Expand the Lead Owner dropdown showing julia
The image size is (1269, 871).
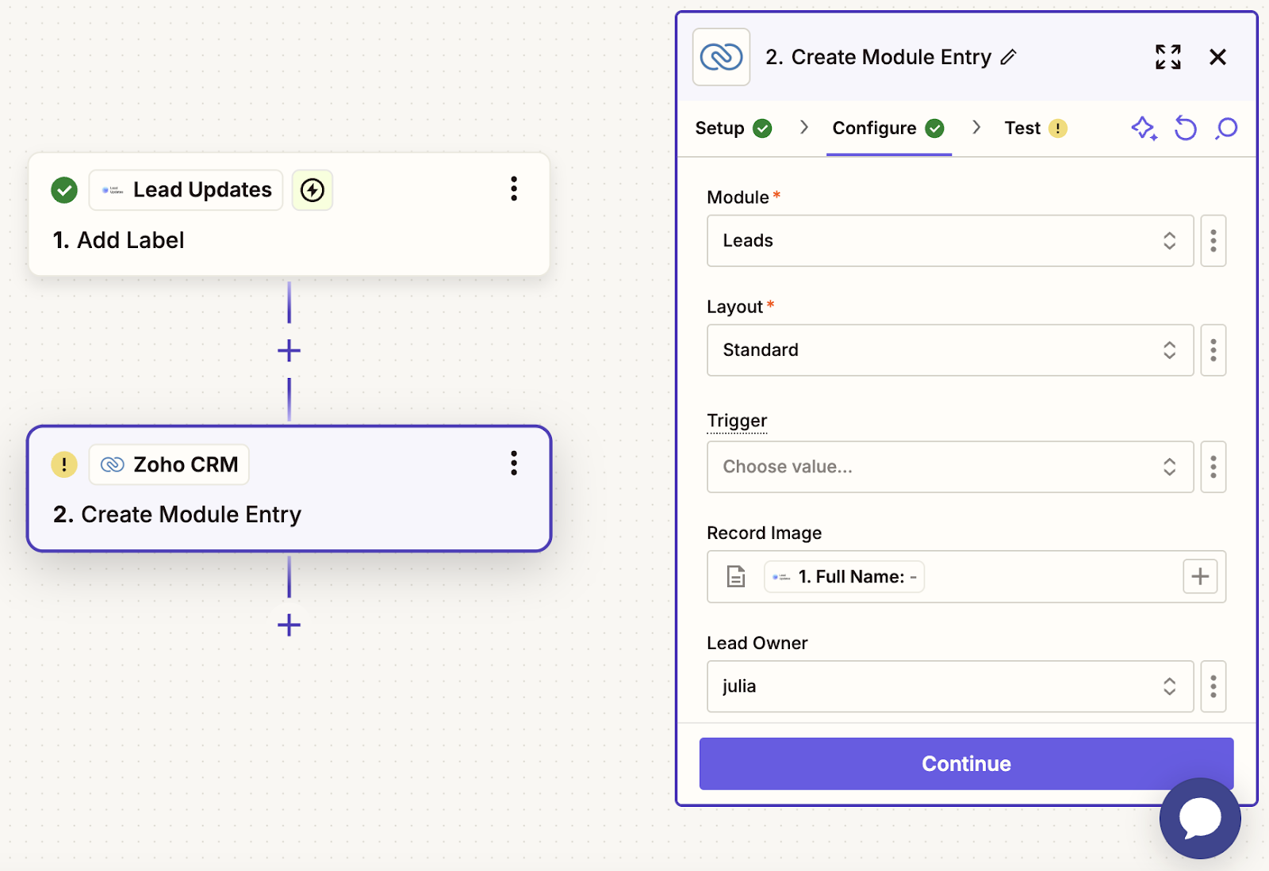click(949, 686)
